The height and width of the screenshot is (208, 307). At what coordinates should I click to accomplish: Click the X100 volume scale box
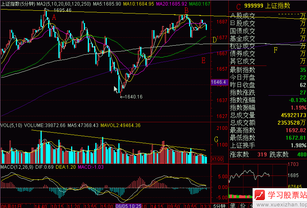coord(217,159)
